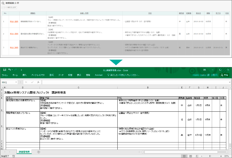Sort results by the 対応 column header
The width and height of the screenshot is (232, 158).
point(150,13)
